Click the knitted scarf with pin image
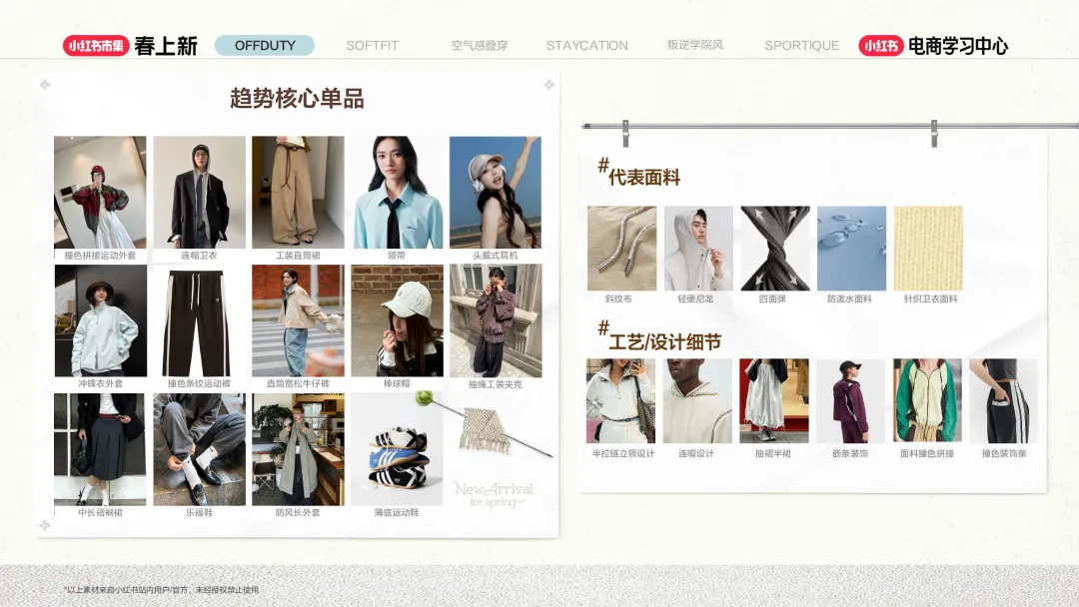This screenshot has width=1079, height=607. 484,425
